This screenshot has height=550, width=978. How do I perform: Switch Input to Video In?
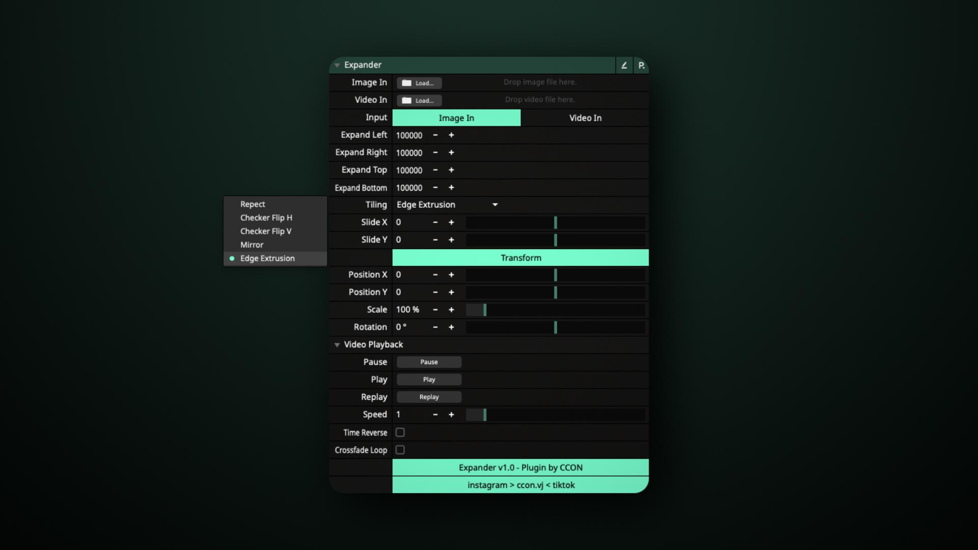pyautogui.click(x=585, y=118)
